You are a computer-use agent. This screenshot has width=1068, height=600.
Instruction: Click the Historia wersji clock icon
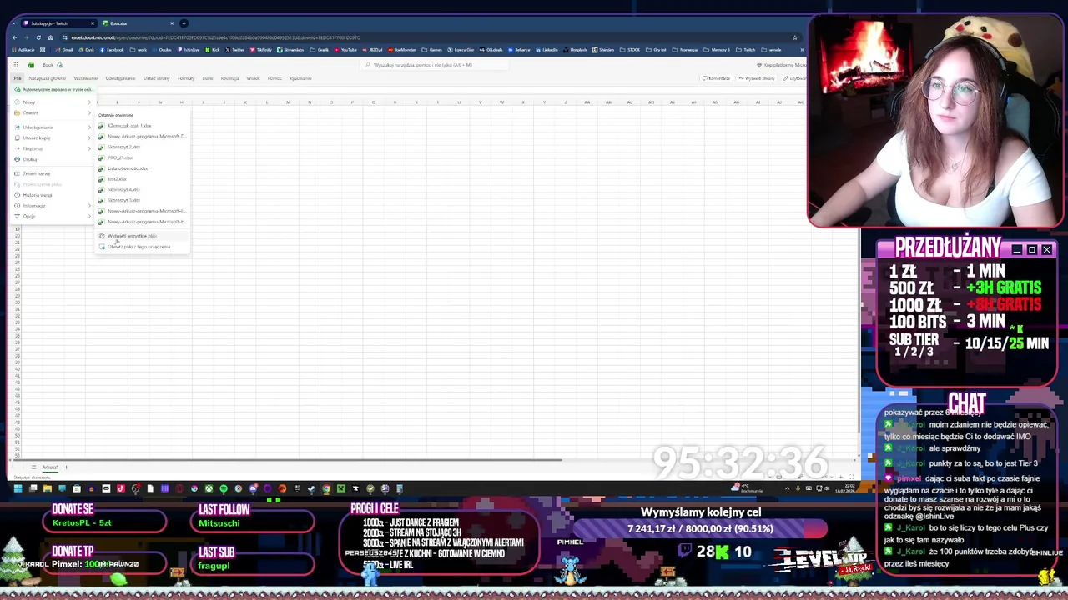tap(17, 195)
